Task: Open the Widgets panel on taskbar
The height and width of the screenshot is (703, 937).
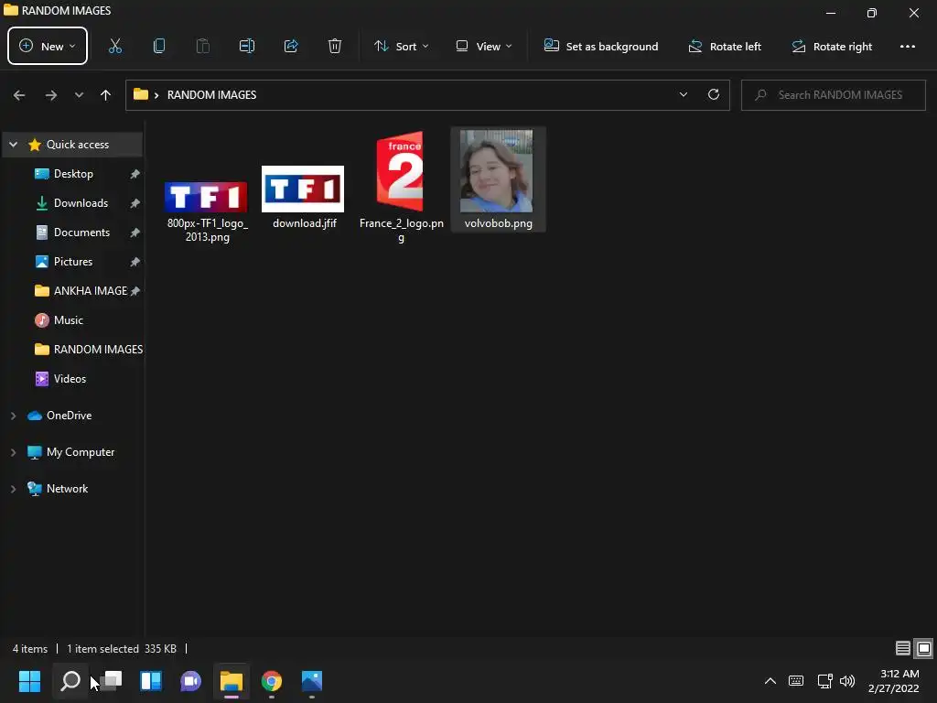Action: click(151, 681)
